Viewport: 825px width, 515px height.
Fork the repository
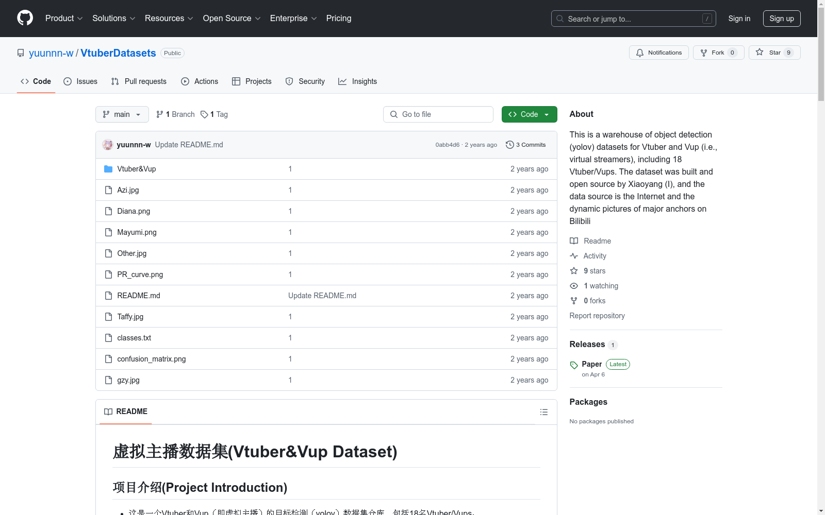[x=718, y=53]
